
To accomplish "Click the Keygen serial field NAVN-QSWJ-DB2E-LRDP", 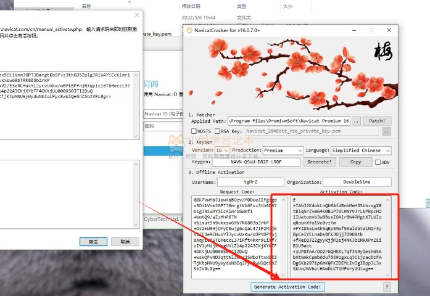I will click(256, 162).
